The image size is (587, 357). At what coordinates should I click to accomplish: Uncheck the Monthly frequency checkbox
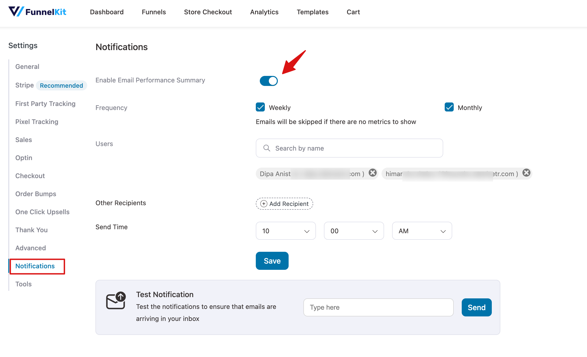click(449, 107)
